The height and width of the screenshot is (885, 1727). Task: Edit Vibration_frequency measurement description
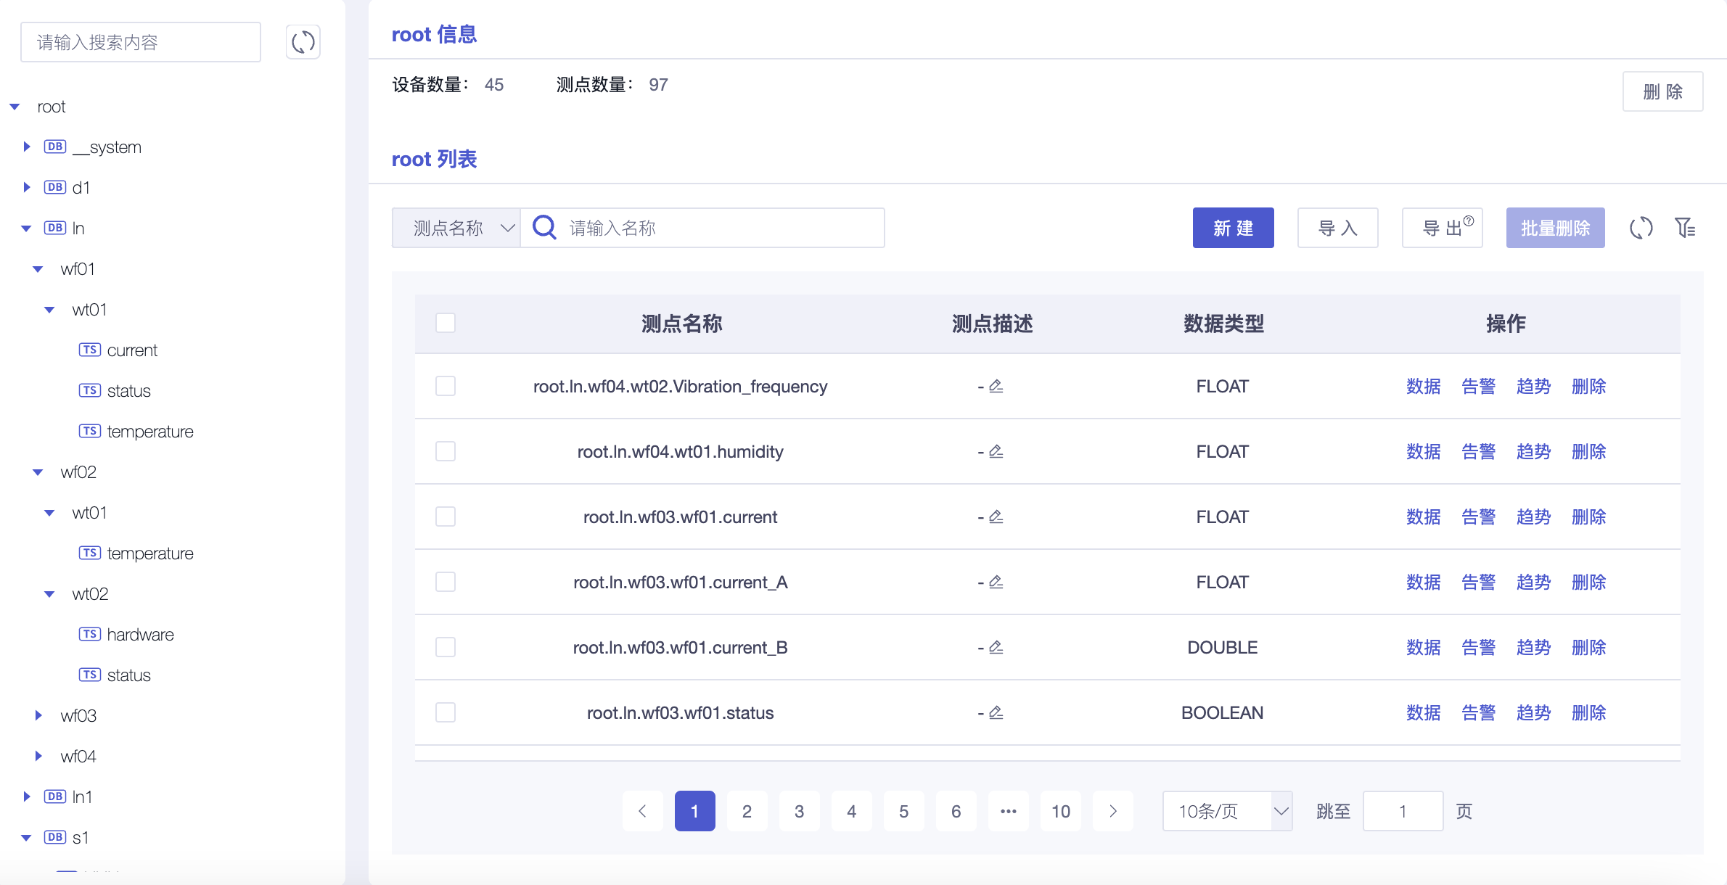coord(996,386)
